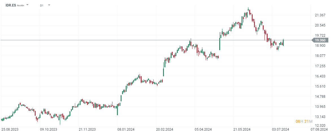Click the 21.05.2024 date axis label
This screenshot has width=332, height=134.
pos(242,129)
